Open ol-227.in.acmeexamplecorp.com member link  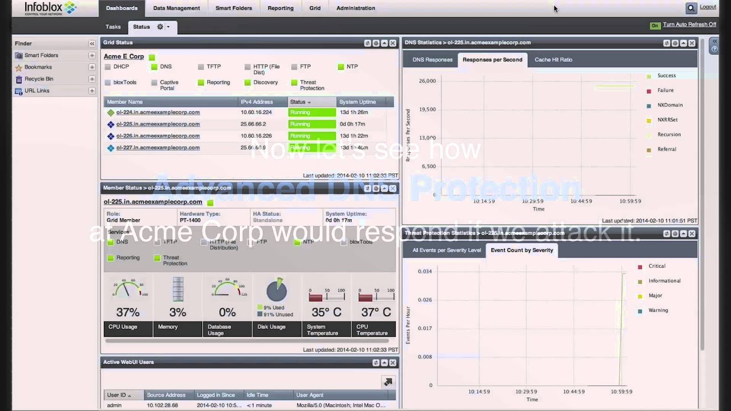[158, 148]
